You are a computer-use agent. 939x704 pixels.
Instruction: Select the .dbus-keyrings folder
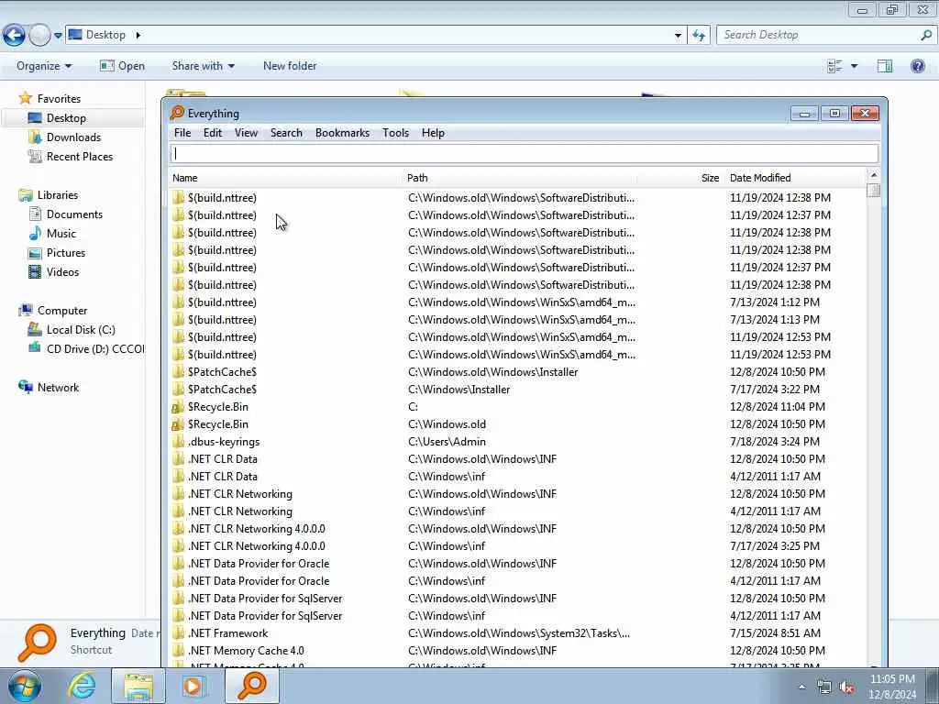[x=518, y=442]
